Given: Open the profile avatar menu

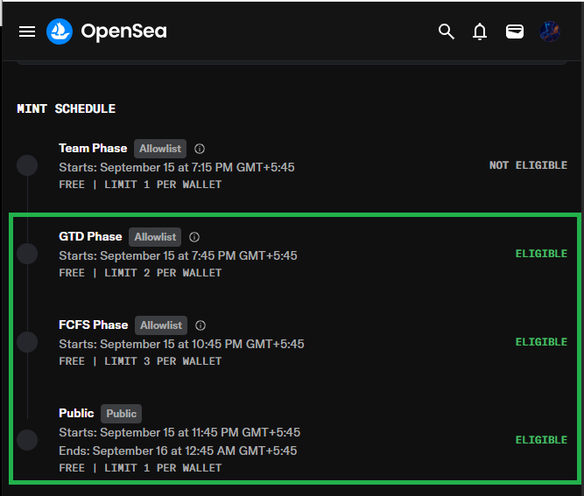Looking at the screenshot, I should coord(550,31).
